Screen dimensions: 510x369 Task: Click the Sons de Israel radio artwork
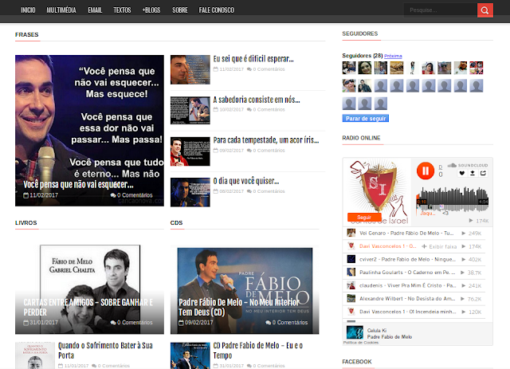(x=377, y=191)
